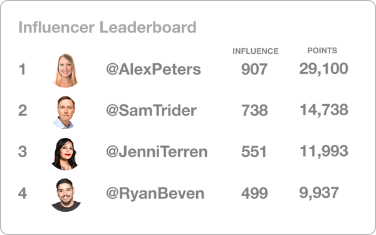Click AlexPeters' profile avatar
The width and height of the screenshot is (376, 235).
pos(65,70)
